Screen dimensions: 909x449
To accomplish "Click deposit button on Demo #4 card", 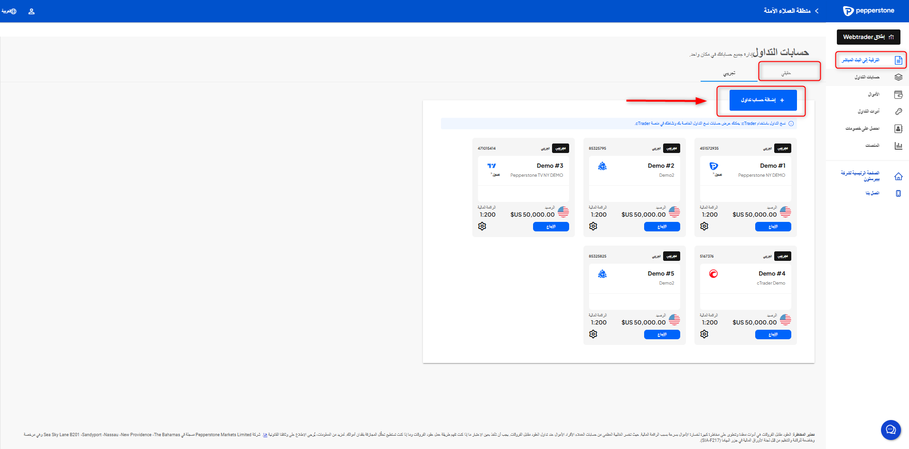I will point(773,334).
